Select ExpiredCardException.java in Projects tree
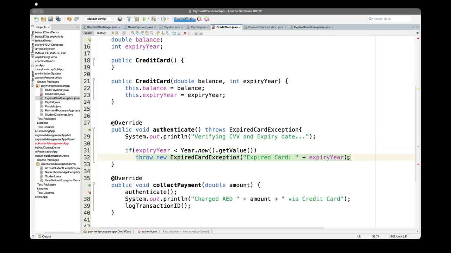This screenshot has width=451, height=253. [x=62, y=98]
